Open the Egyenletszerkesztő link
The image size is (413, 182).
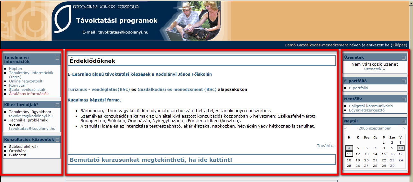pos(367,110)
